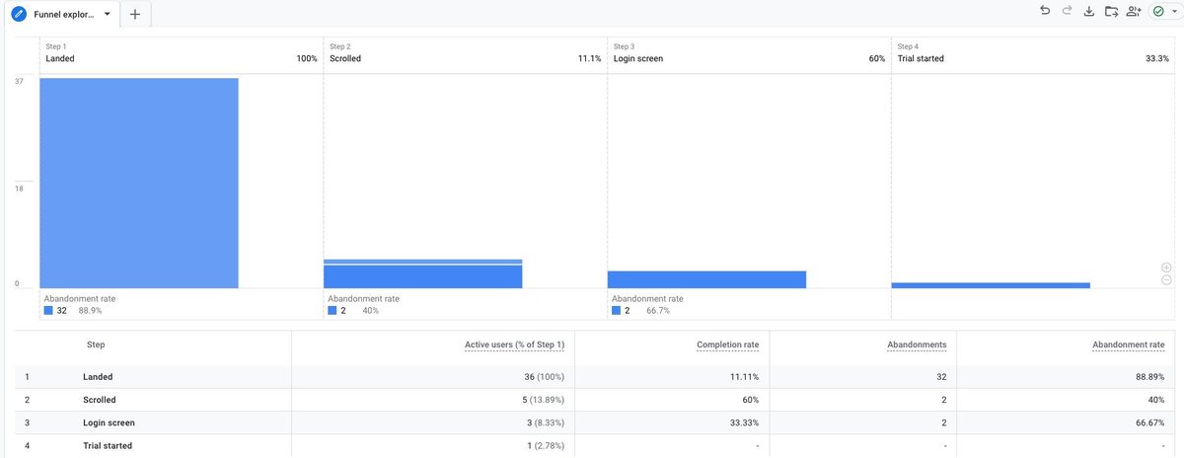The width and height of the screenshot is (1184, 458).
Task: Sort by Active users column header
Action: click(514, 344)
